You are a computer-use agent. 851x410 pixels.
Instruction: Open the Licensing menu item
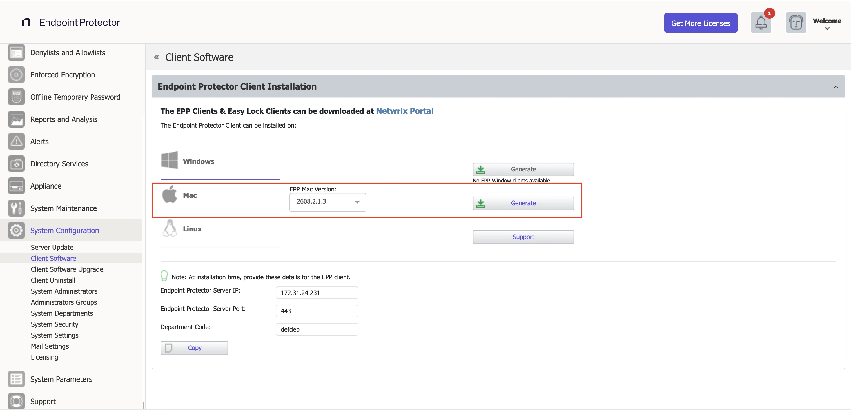click(x=44, y=357)
